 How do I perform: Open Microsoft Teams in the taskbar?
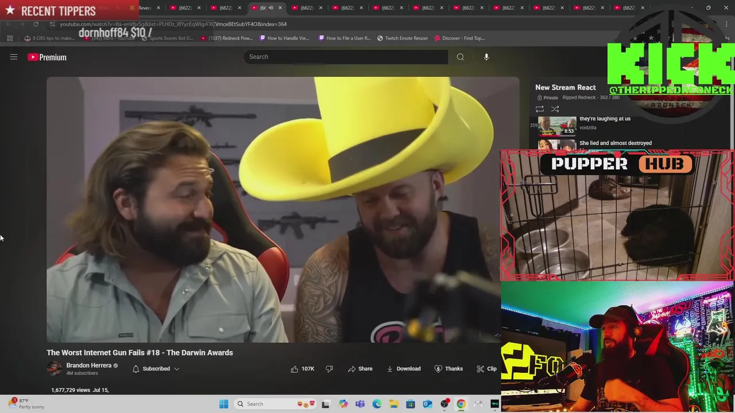[x=360, y=404]
